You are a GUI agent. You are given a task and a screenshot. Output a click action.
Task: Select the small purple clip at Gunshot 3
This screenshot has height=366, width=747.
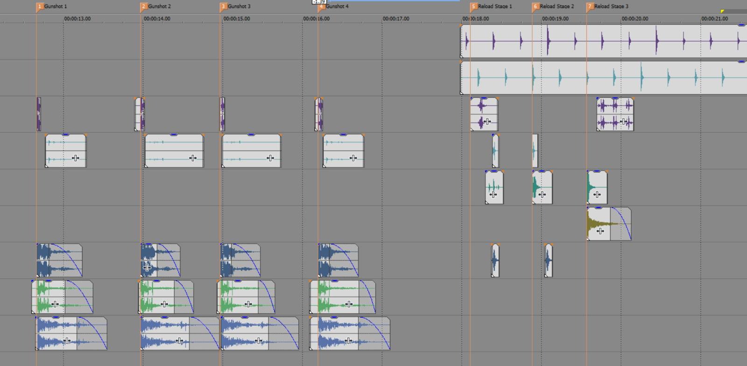pyautogui.click(x=222, y=114)
